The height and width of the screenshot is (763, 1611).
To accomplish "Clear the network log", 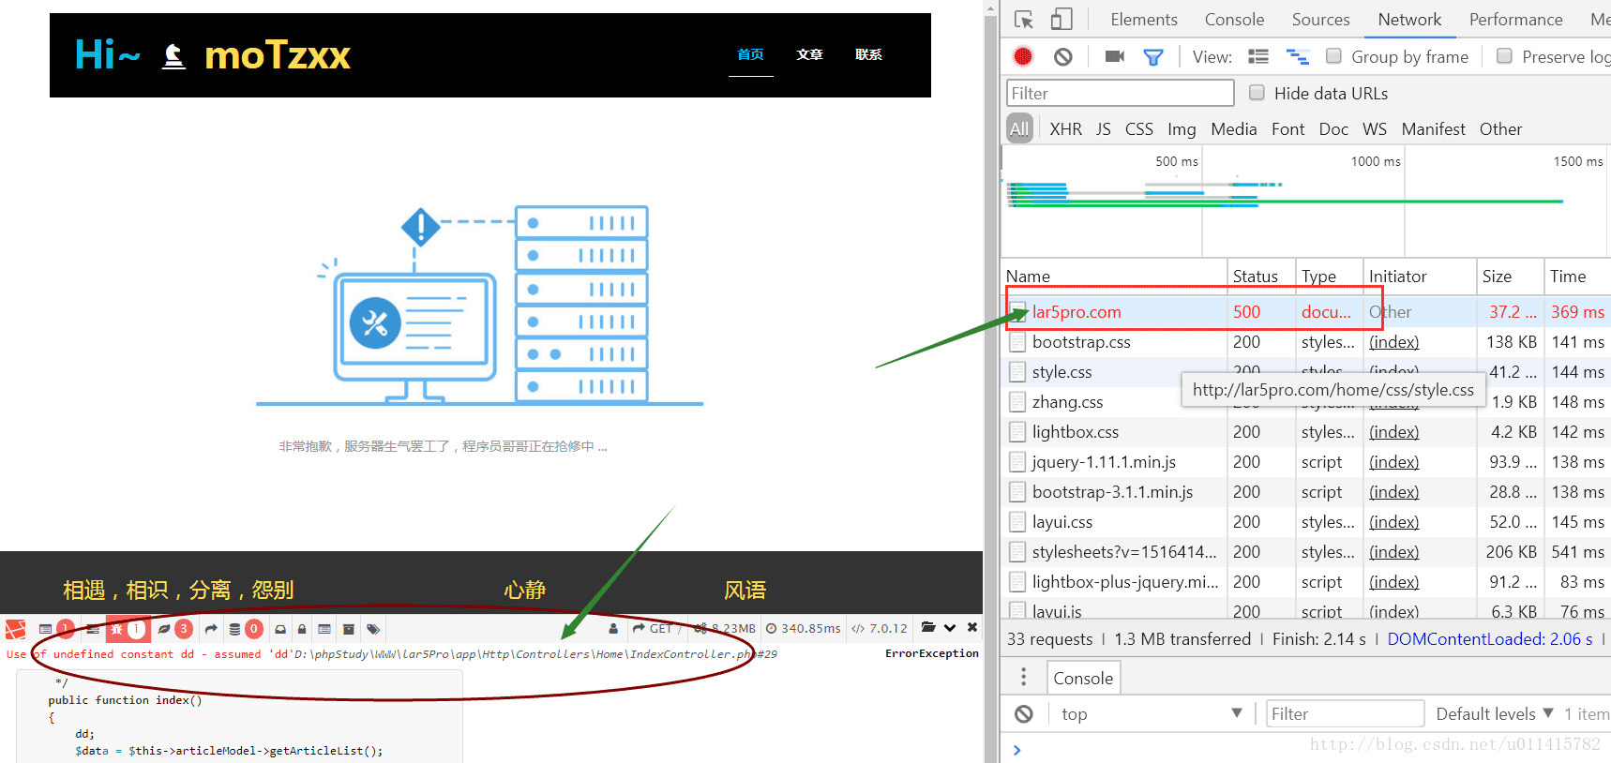I will tap(1062, 57).
